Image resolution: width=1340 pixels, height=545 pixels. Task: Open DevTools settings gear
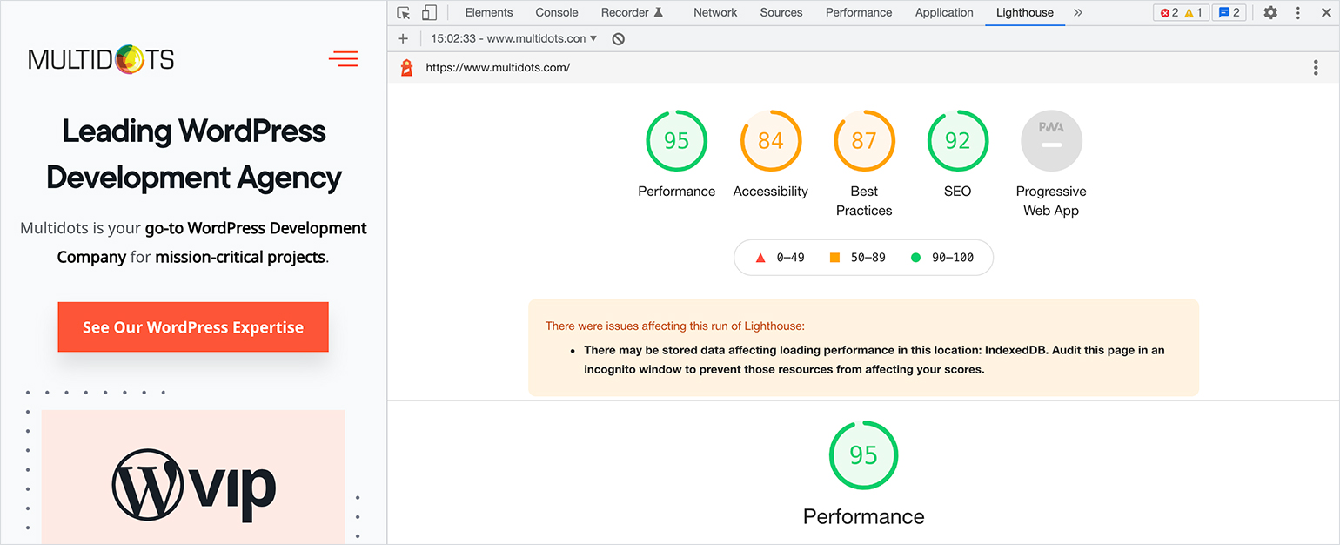1270,13
